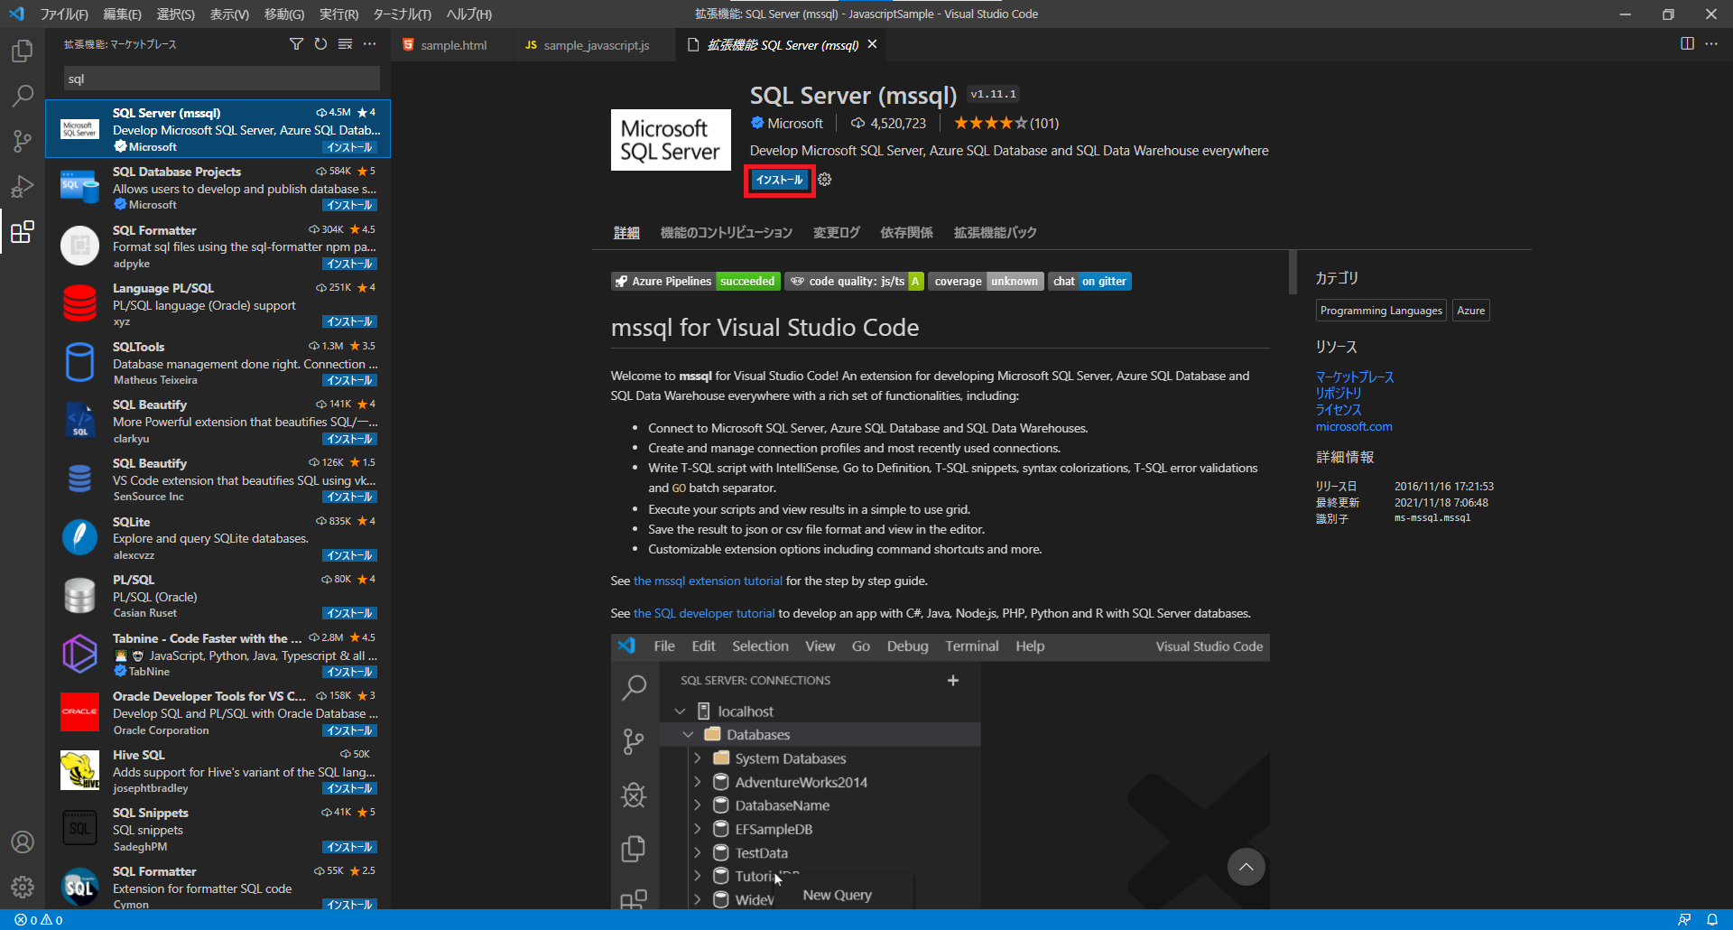
Task: Open marketplace panel more actions menu
Action: click(370, 44)
